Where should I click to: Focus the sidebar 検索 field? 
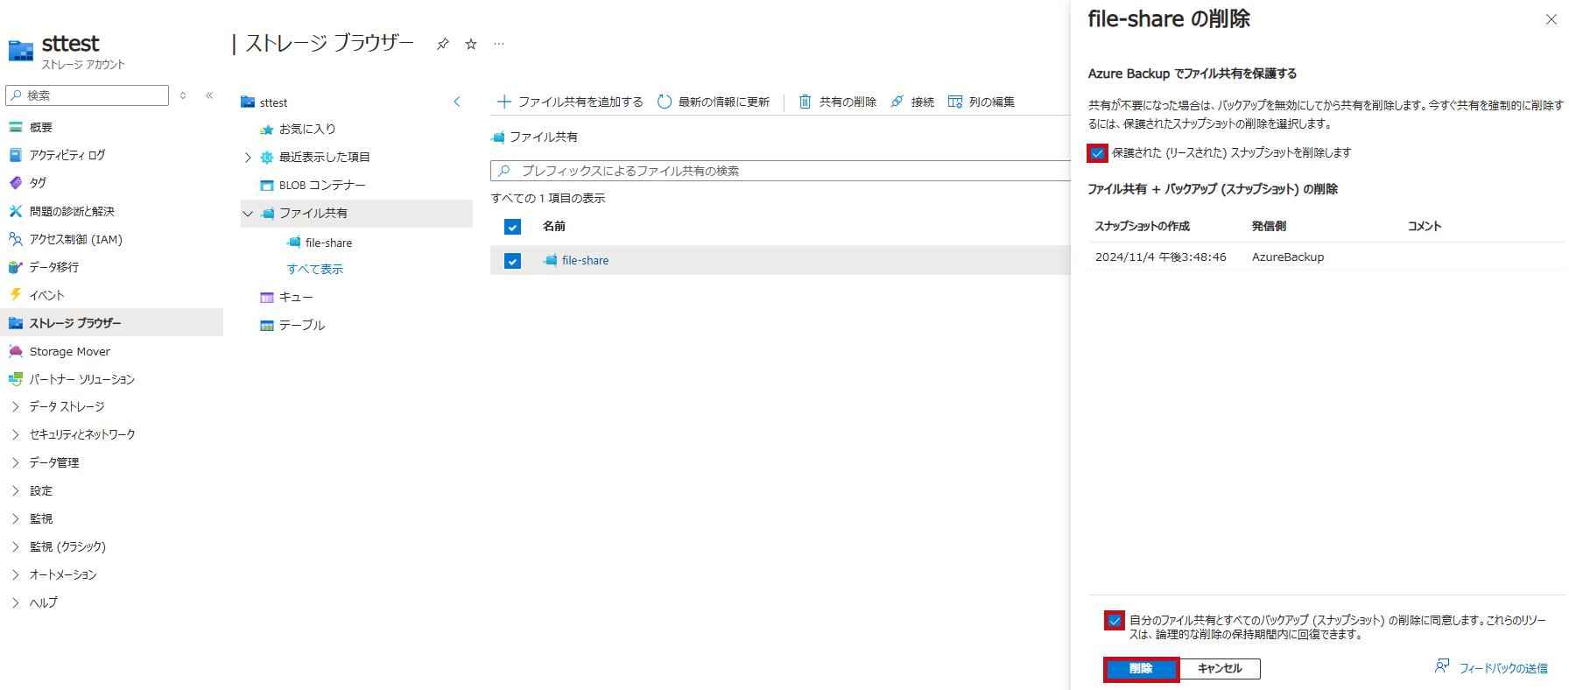click(87, 95)
